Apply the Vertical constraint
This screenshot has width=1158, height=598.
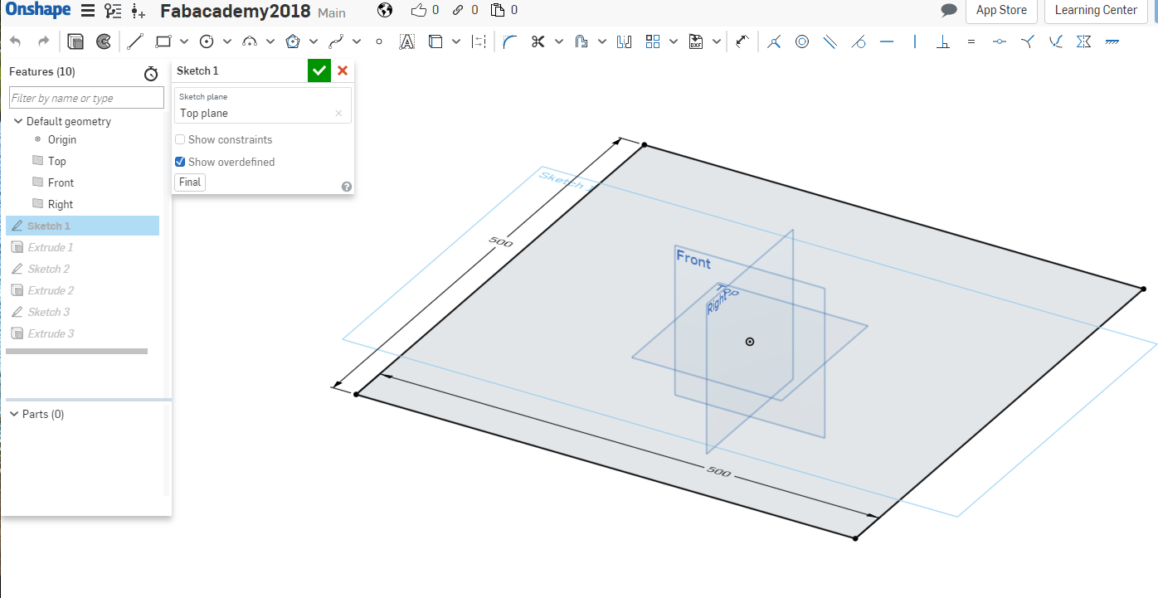(x=915, y=41)
